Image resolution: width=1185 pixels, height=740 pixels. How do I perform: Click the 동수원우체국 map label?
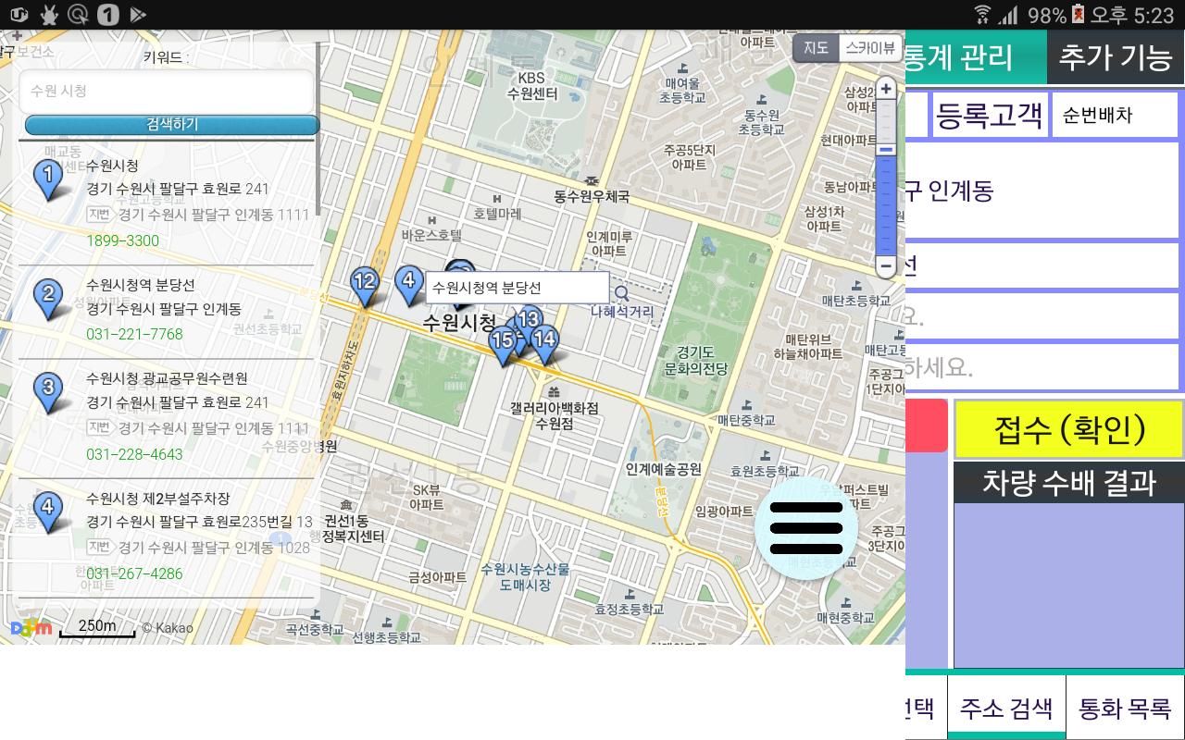[x=592, y=196]
